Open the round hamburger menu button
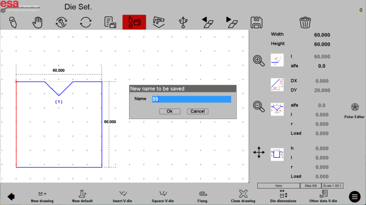Image resolution: width=366 pixels, height=205 pixels. (x=355, y=197)
